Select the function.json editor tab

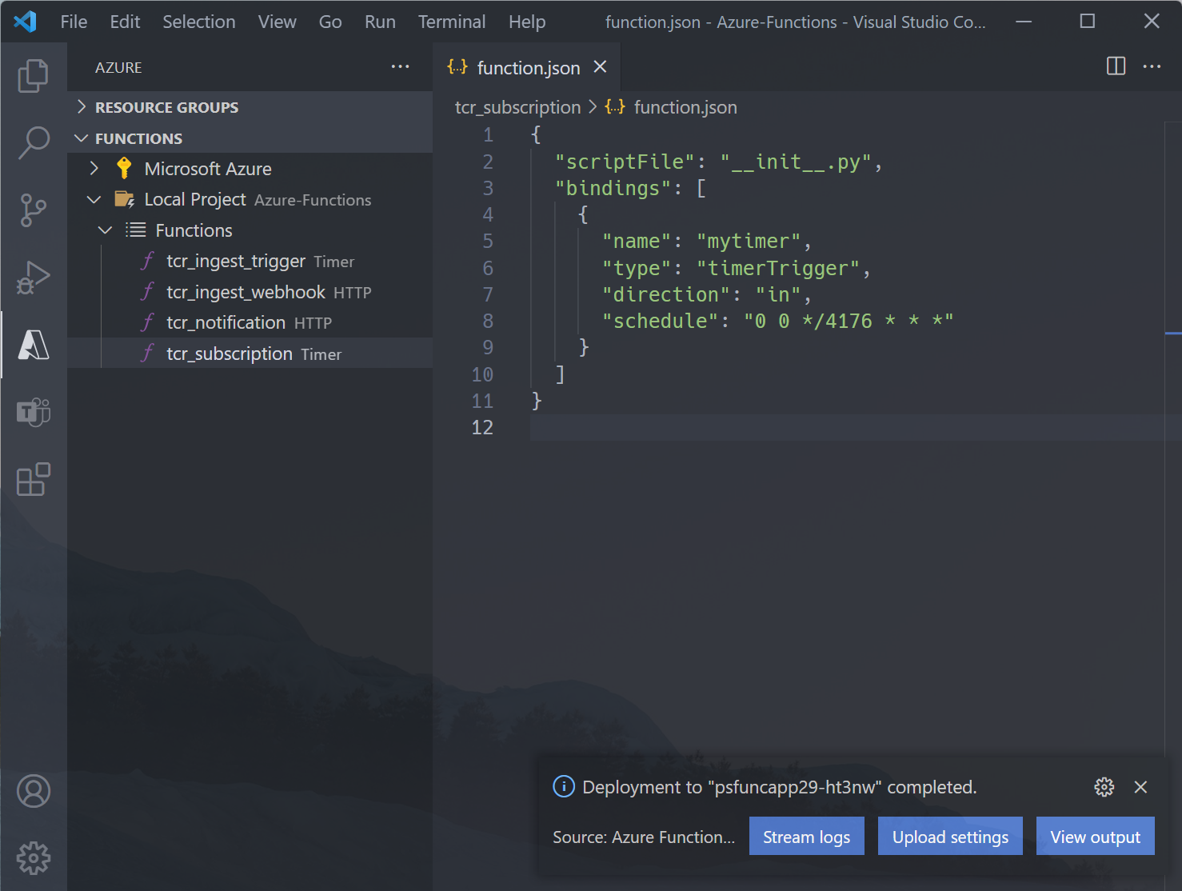click(526, 67)
